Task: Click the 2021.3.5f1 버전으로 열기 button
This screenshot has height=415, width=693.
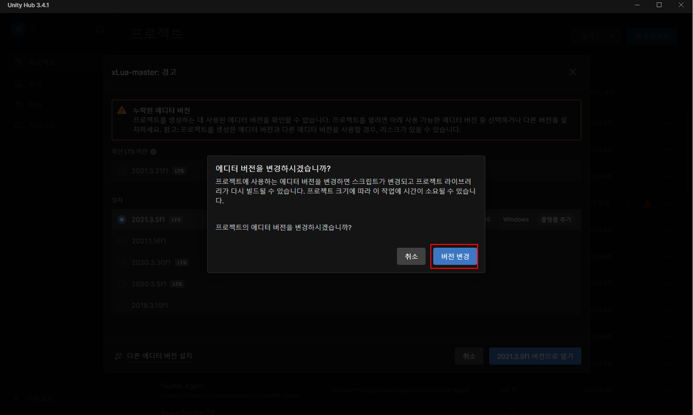Action: 535,356
